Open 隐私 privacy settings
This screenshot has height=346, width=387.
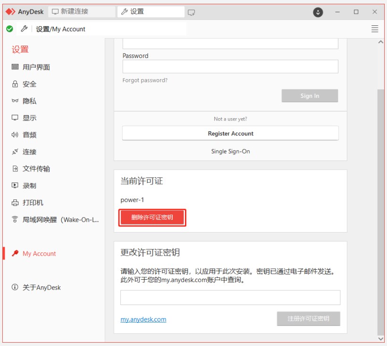29,101
